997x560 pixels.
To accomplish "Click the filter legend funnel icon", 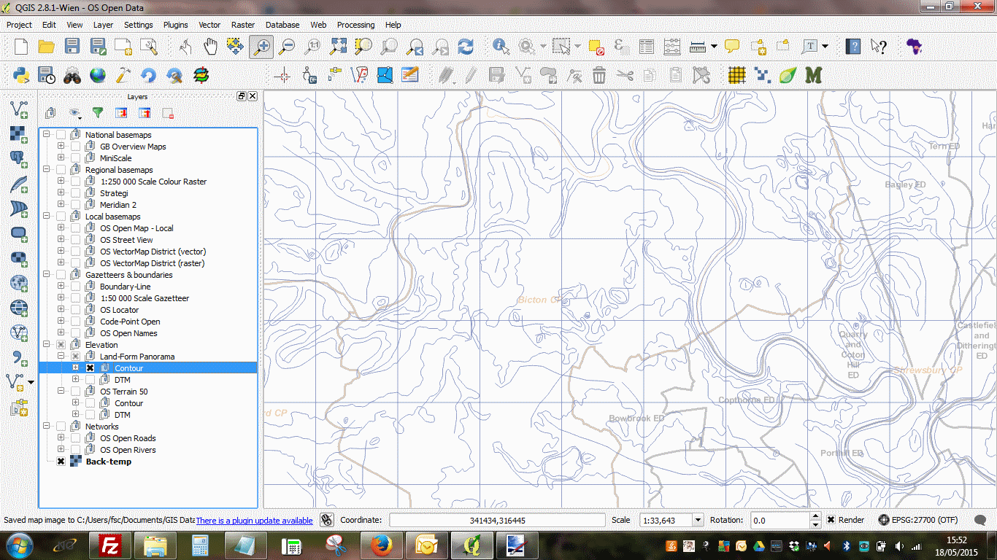I will pos(97,113).
